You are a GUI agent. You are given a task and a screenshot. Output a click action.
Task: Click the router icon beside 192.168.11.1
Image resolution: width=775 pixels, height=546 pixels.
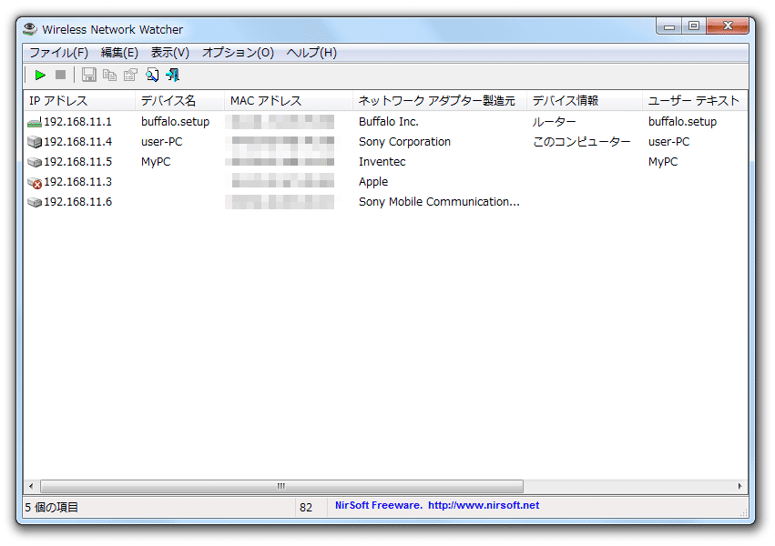[x=35, y=121]
